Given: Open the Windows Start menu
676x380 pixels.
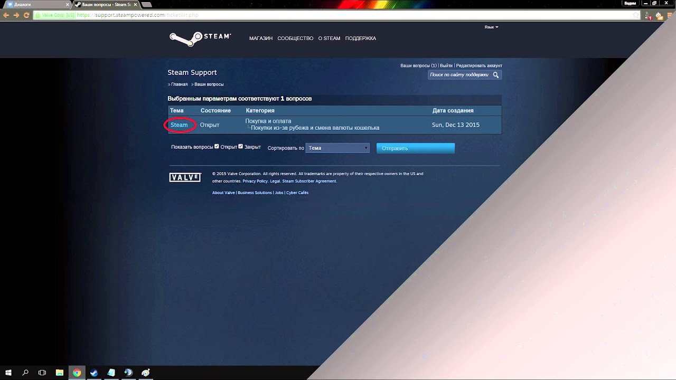Looking at the screenshot, I should (x=8, y=373).
